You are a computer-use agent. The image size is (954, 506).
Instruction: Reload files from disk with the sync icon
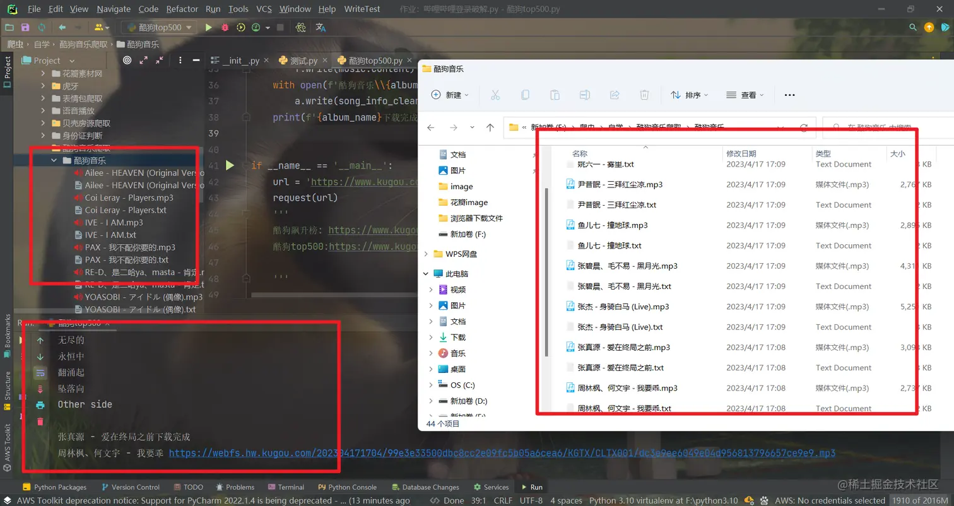click(42, 28)
